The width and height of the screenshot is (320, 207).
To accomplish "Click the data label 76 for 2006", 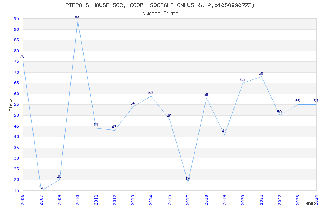I will [22, 56].
